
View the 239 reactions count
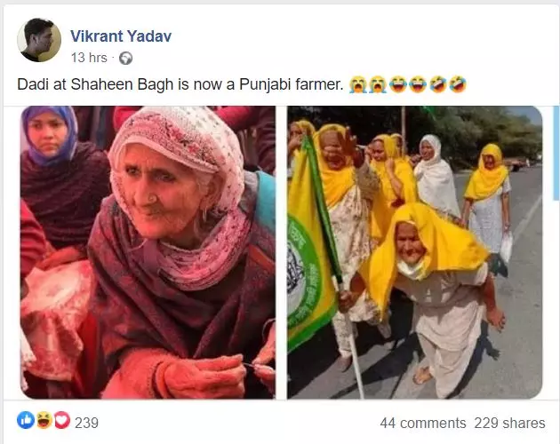point(86,423)
